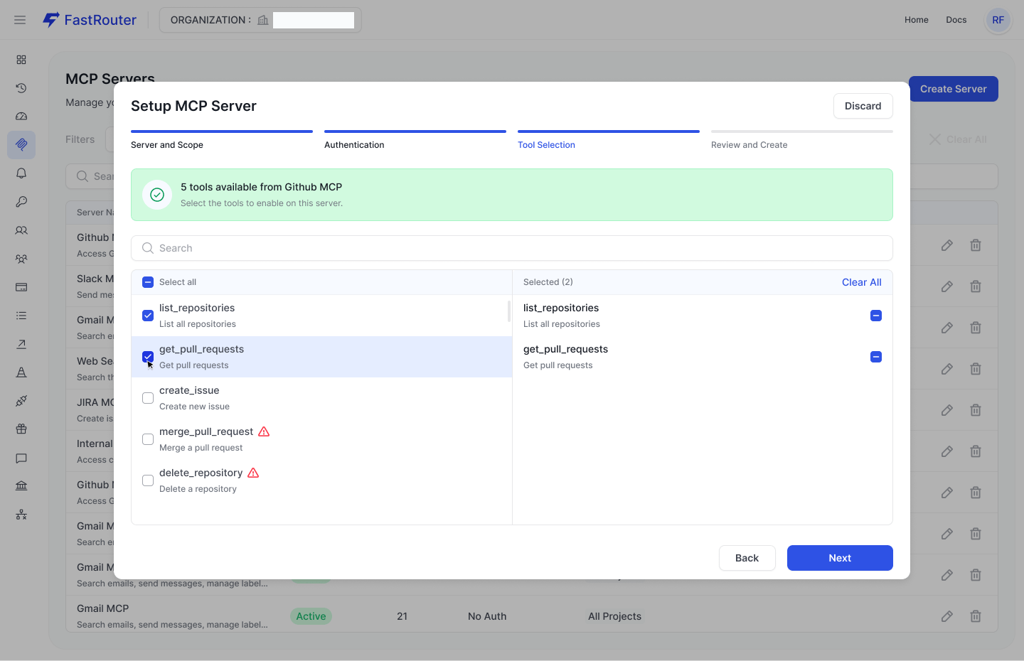Enable the create_issue tool checkbox
The height and width of the screenshot is (661, 1024).
coord(148,398)
